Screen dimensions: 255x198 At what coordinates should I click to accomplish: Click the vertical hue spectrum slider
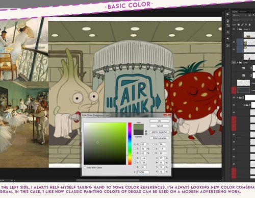pyautogui.click(x=130, y=143)
